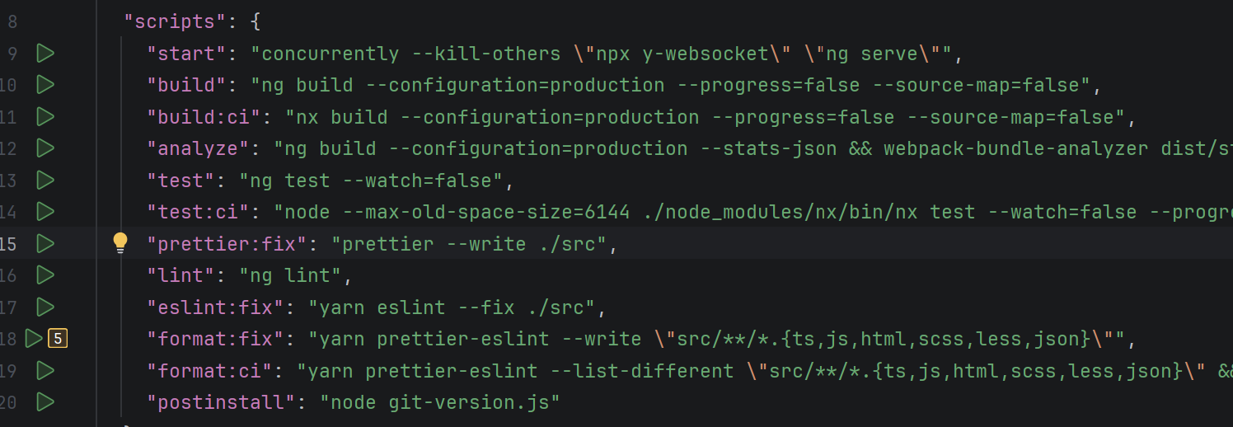1233x427 pixels.
Task: Open the yellow lightbulb quick-fix icon
Action: (x=120, y=242)
